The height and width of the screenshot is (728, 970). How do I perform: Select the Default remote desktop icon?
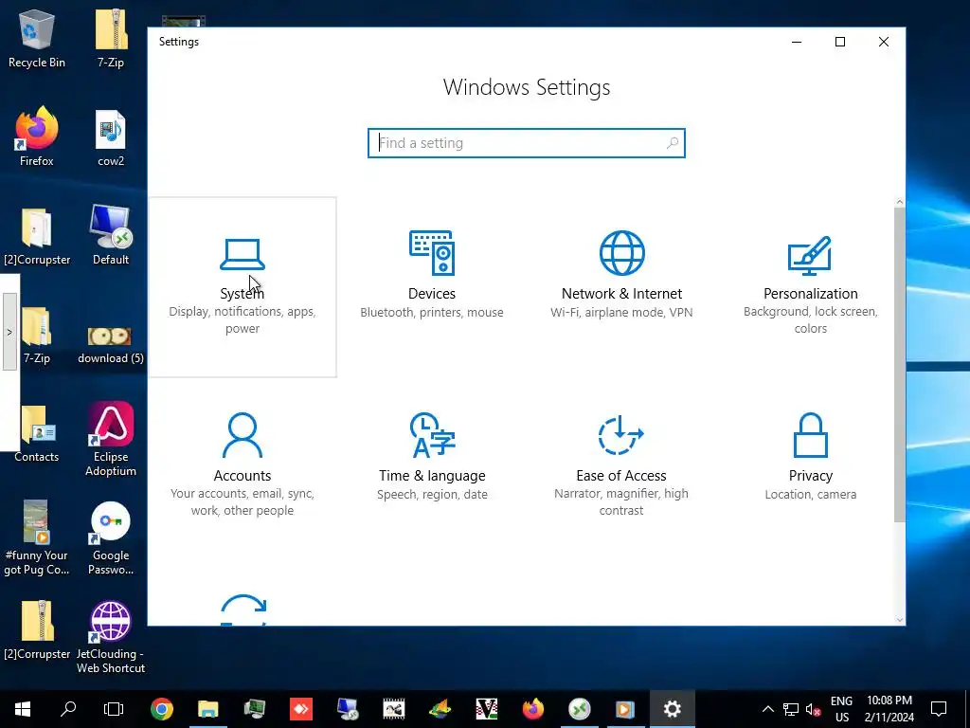click(111, 236)
